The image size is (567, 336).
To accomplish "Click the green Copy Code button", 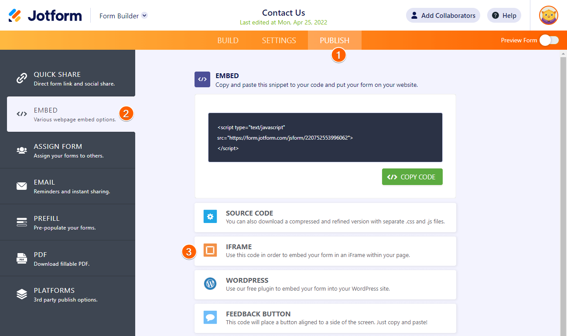I will [x=412, y=177].
